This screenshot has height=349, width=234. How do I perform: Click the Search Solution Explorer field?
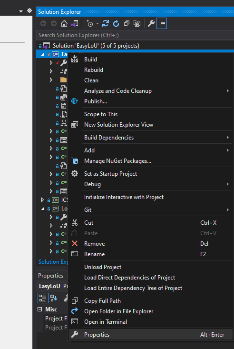[135, 35]
